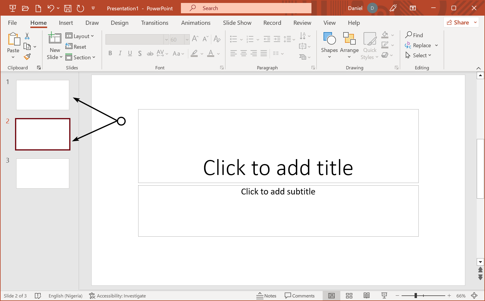
Task: Toggle underline formatting
Action: pyautogui.click(x=130, y=53)
